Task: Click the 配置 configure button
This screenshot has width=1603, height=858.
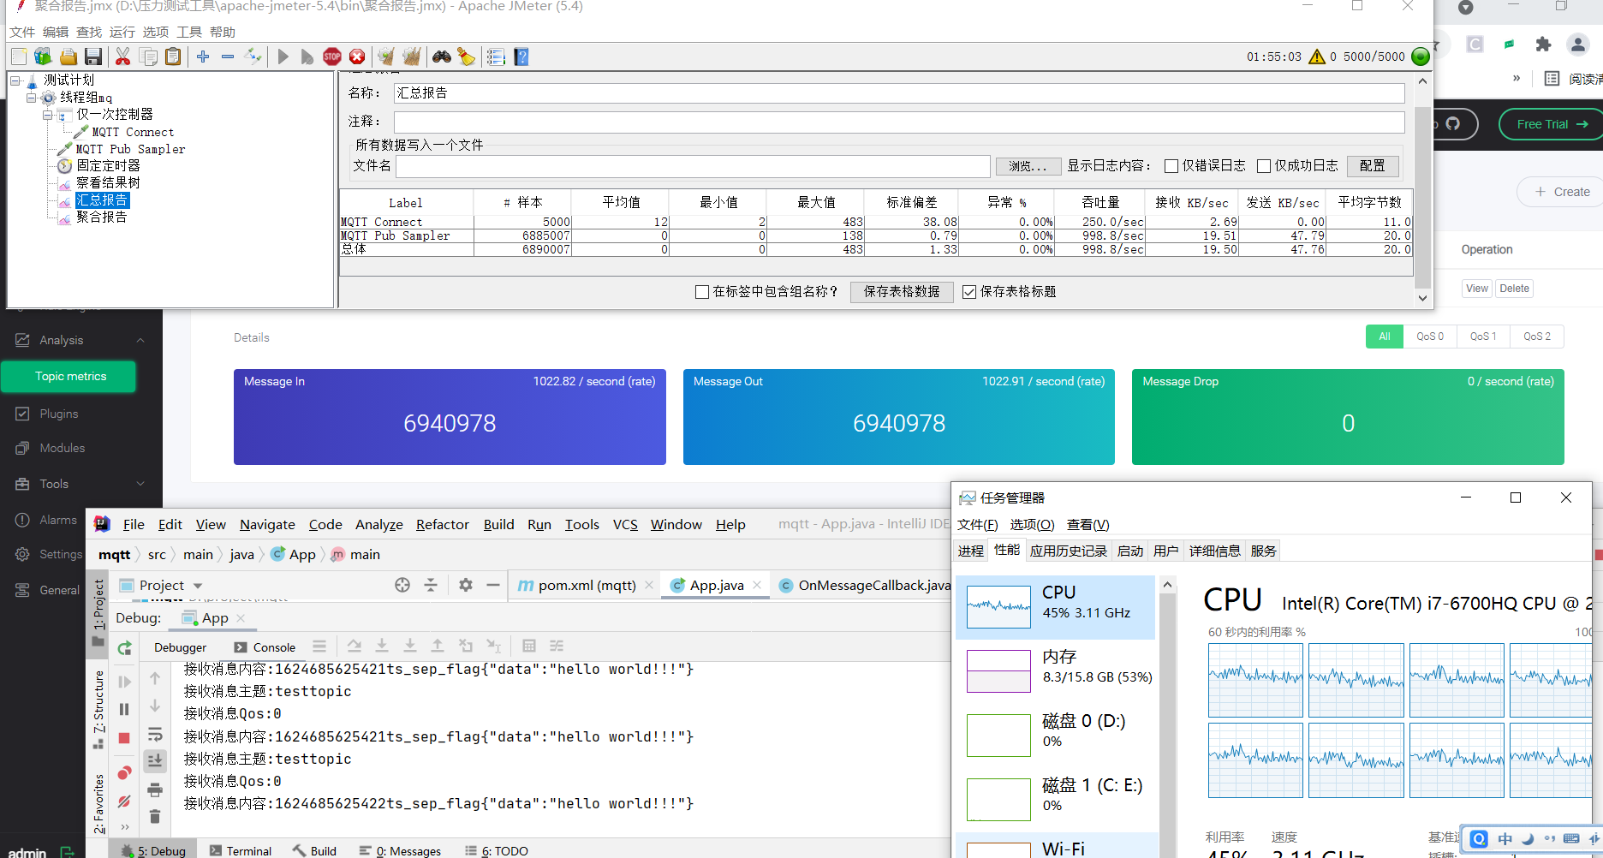Action: (x=1373, y=166)
